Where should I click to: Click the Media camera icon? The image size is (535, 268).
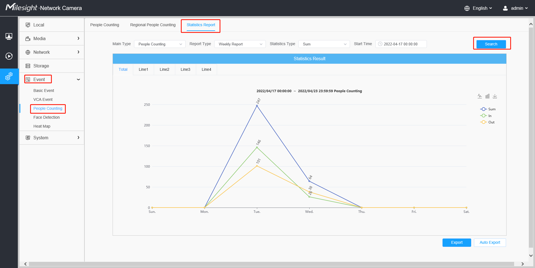28,38
